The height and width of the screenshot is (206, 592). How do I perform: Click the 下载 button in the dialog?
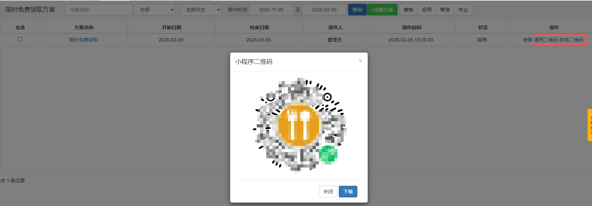point(348,192)
